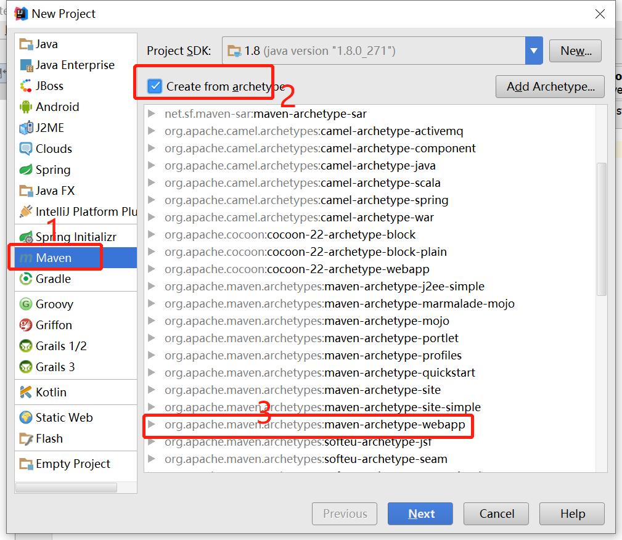The height and width of the screenshot is (540, 622).
Task: Click the Spring Initializr icon
Action: coord(26,237)
